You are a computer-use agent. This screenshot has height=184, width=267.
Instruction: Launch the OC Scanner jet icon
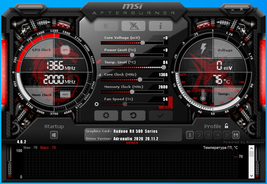pos(133,26)
